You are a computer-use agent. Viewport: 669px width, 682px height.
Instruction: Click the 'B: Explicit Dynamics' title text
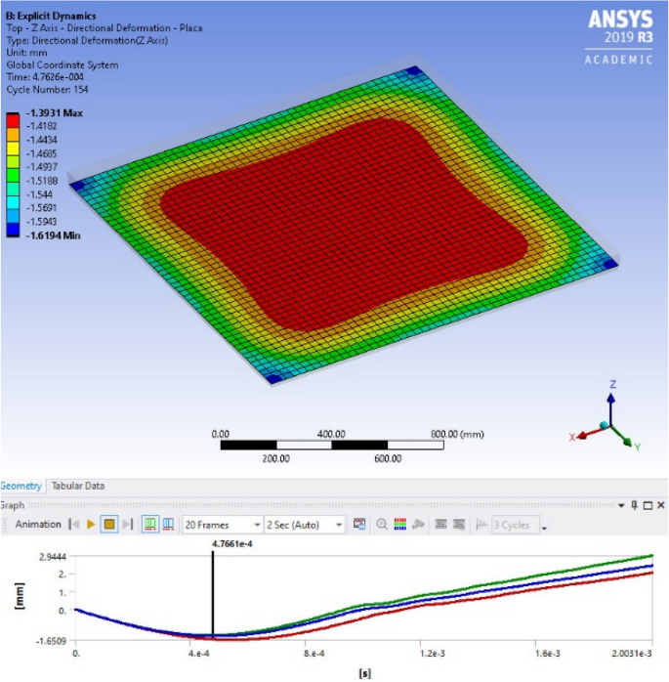tap(51, 16)
